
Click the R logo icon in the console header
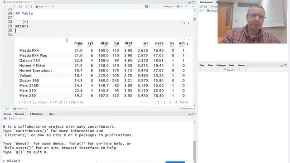[5, 119]
